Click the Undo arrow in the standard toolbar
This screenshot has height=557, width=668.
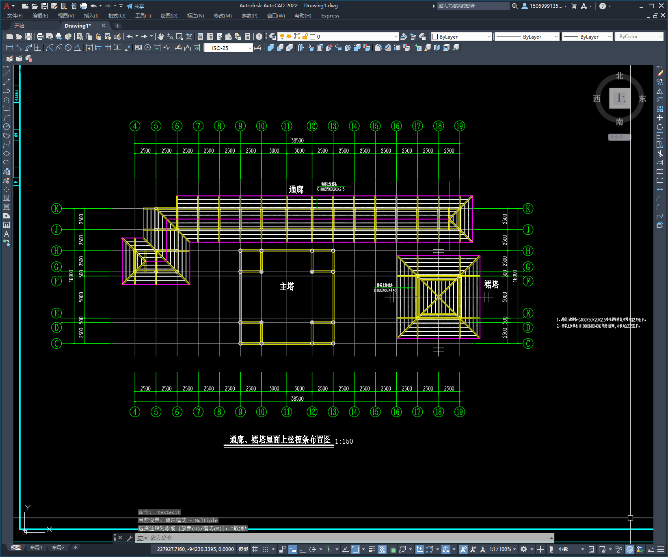pyautogui.click(x=130, y=37)
